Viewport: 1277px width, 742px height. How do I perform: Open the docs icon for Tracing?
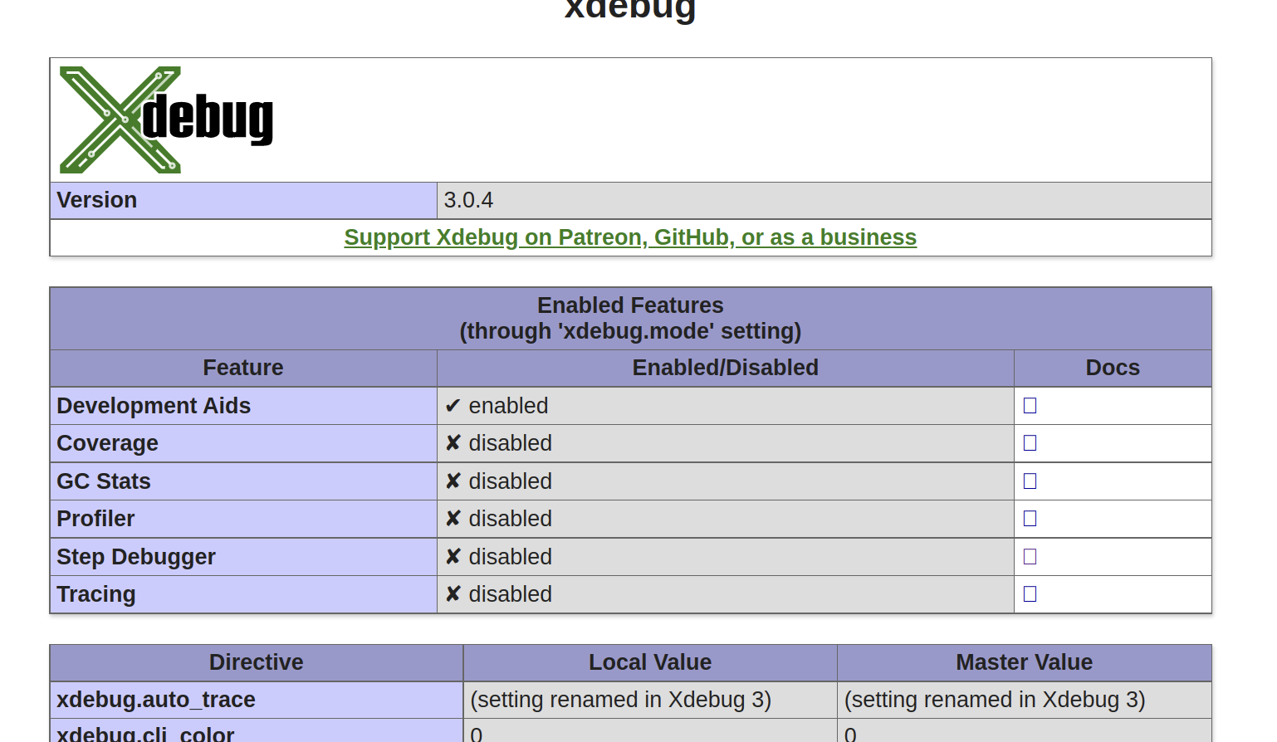tap(1030, 594)
